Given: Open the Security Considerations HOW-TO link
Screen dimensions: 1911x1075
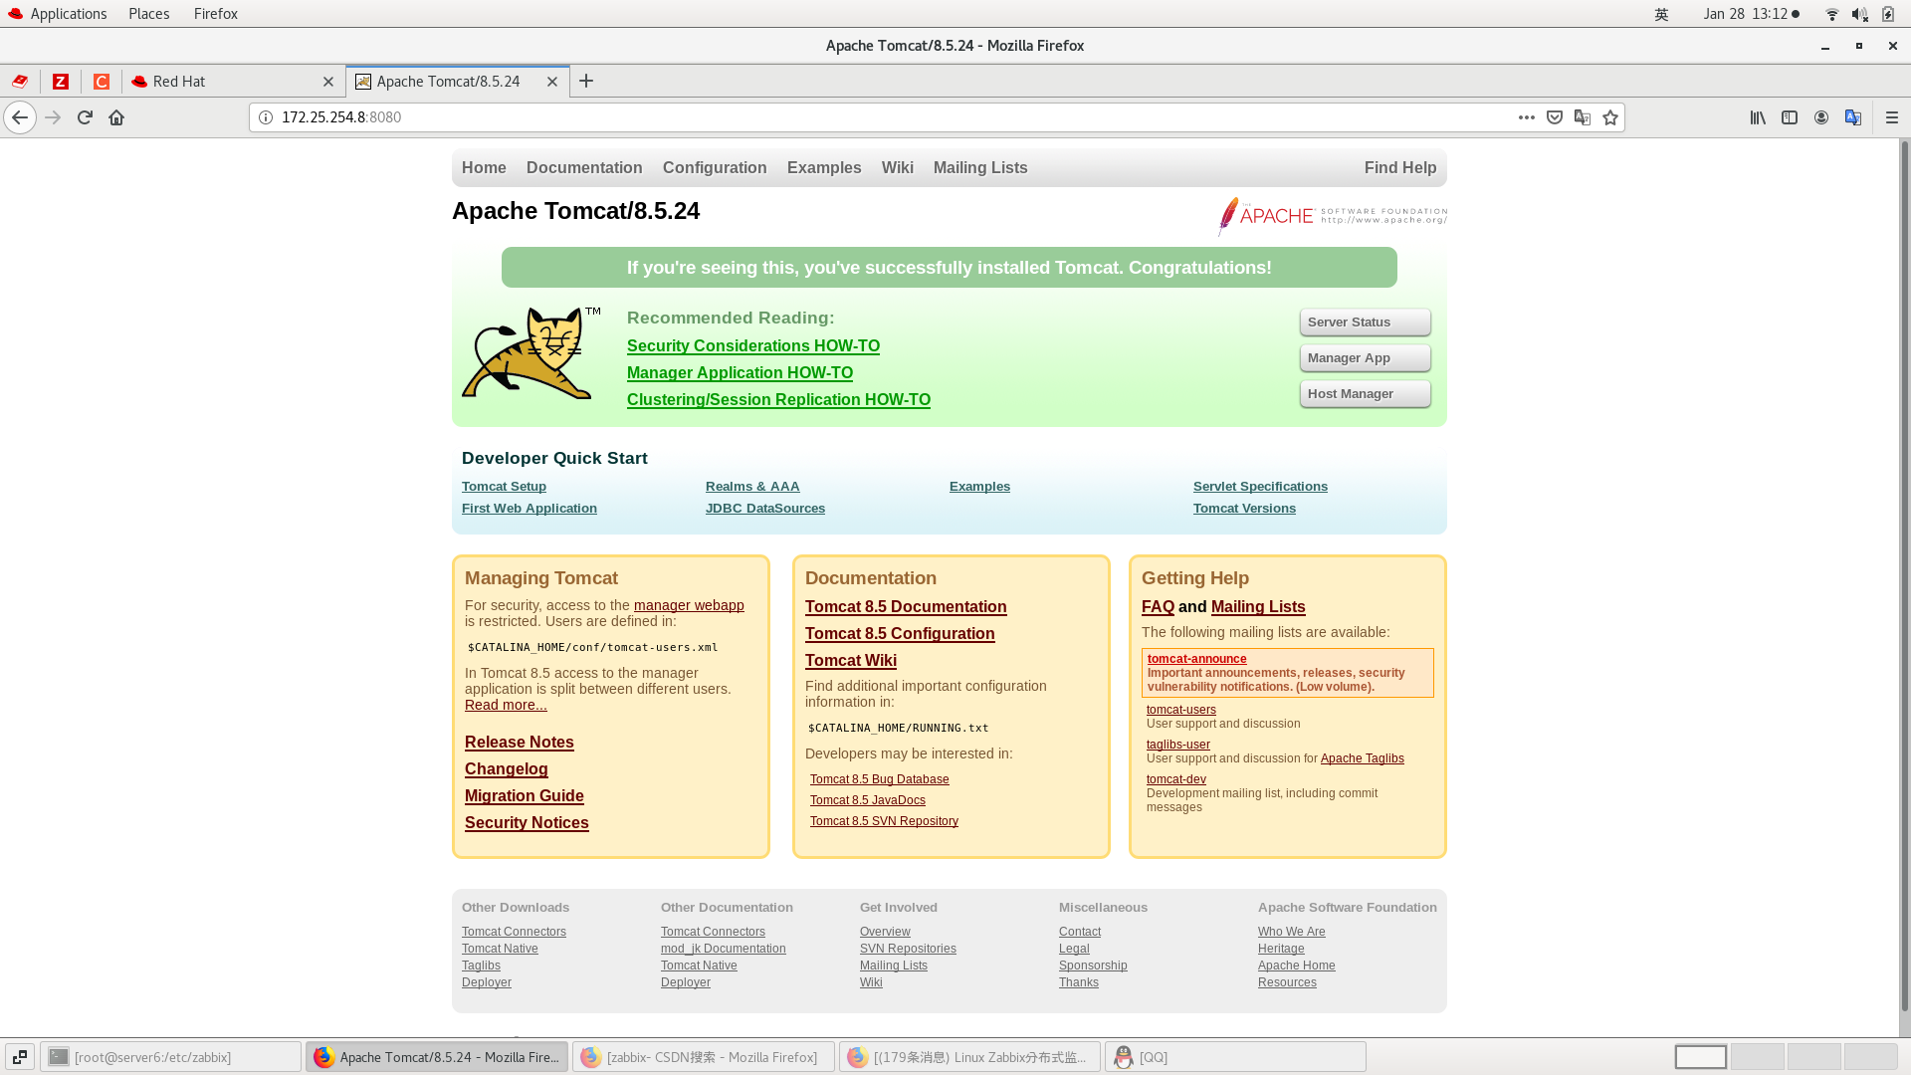Looking at the screenshot, I should pyautogui.click(x=752, y=345).
